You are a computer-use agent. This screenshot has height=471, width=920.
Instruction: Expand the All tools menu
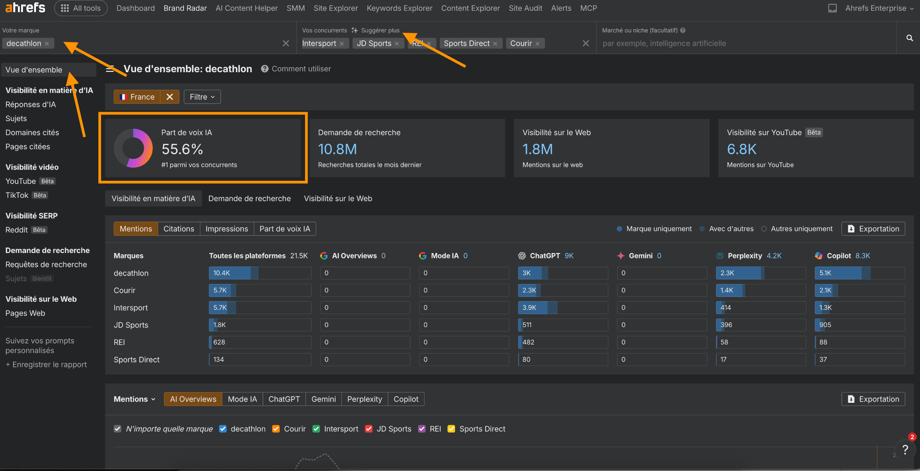point(81,8)
